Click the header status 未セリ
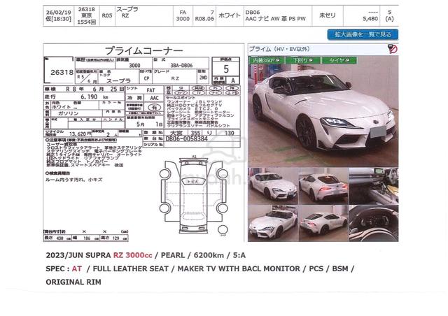The width and height of the screenshot is (448, 316). click(328, 15)
